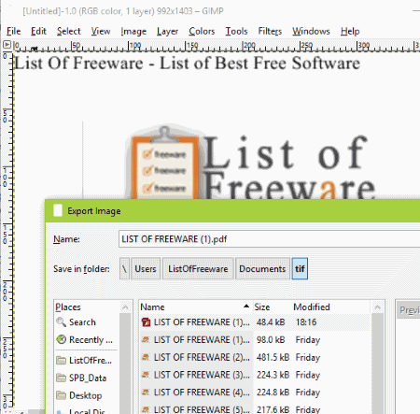Go to the ListOfFreeware path folder button
Image resolution: width=420 pixels, height=414 pixels.
point(198,268)
